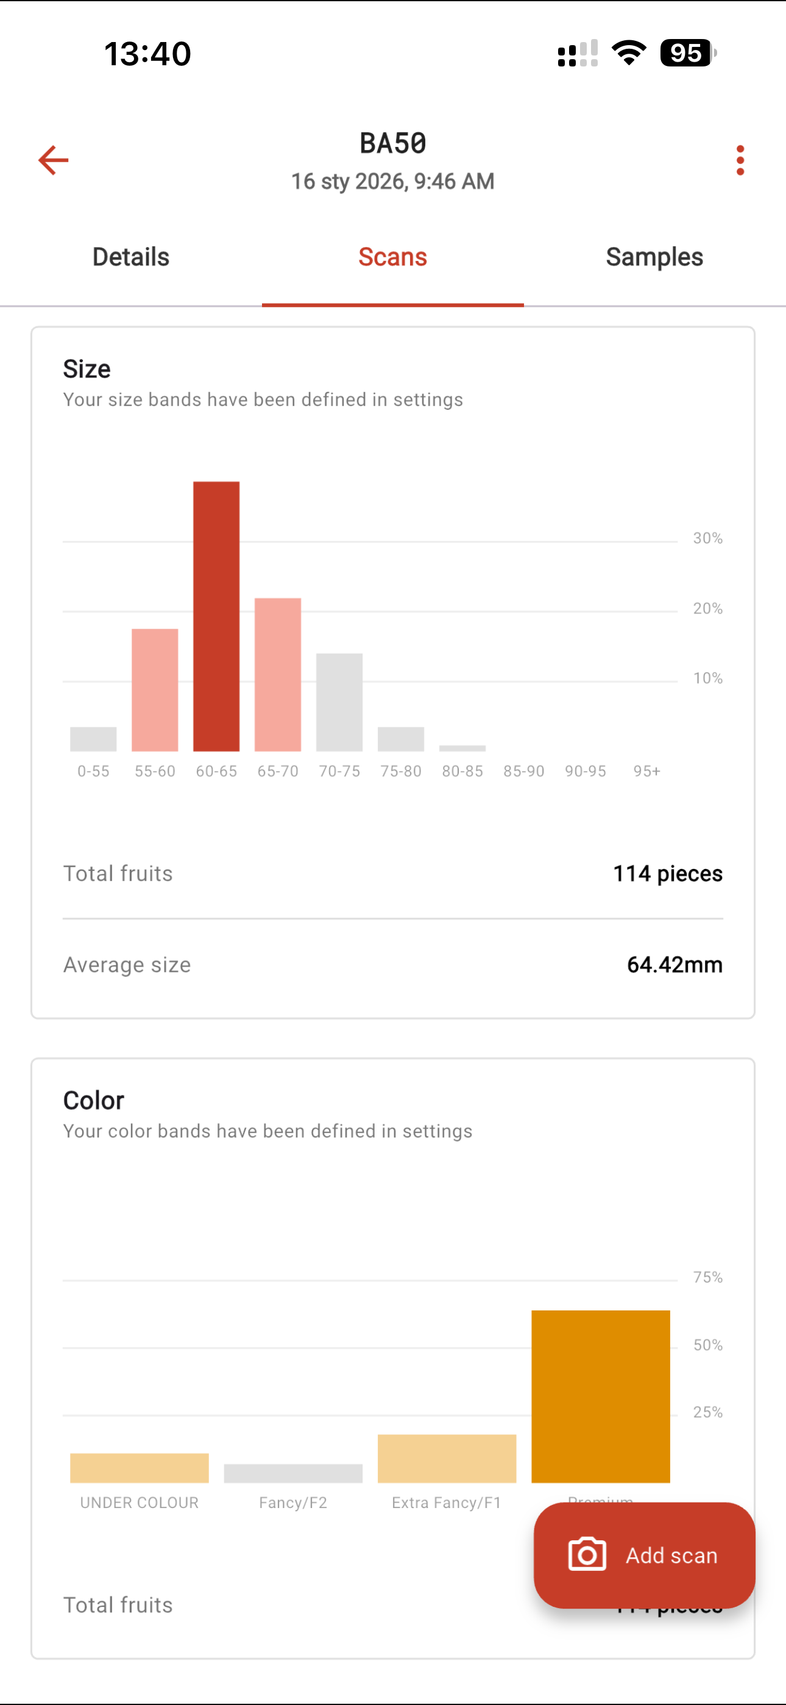Tap the Wi-Fi status icon

629,53
